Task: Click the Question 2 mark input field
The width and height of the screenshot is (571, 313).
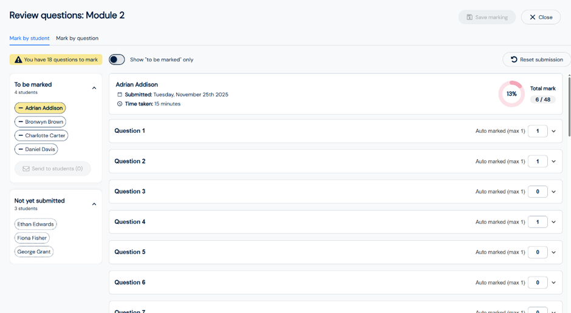Action: (x=538, y=161)
